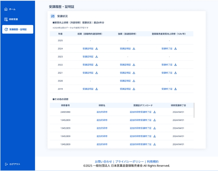Click the 2019 受講修了証 download icon
The image size is (218, 171).
tap(176, 89)
